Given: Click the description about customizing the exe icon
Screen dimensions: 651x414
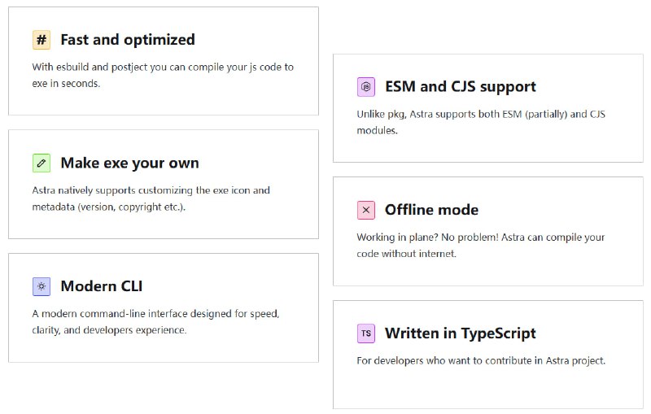Looking at the screenshot, I should tap(151, 198).
